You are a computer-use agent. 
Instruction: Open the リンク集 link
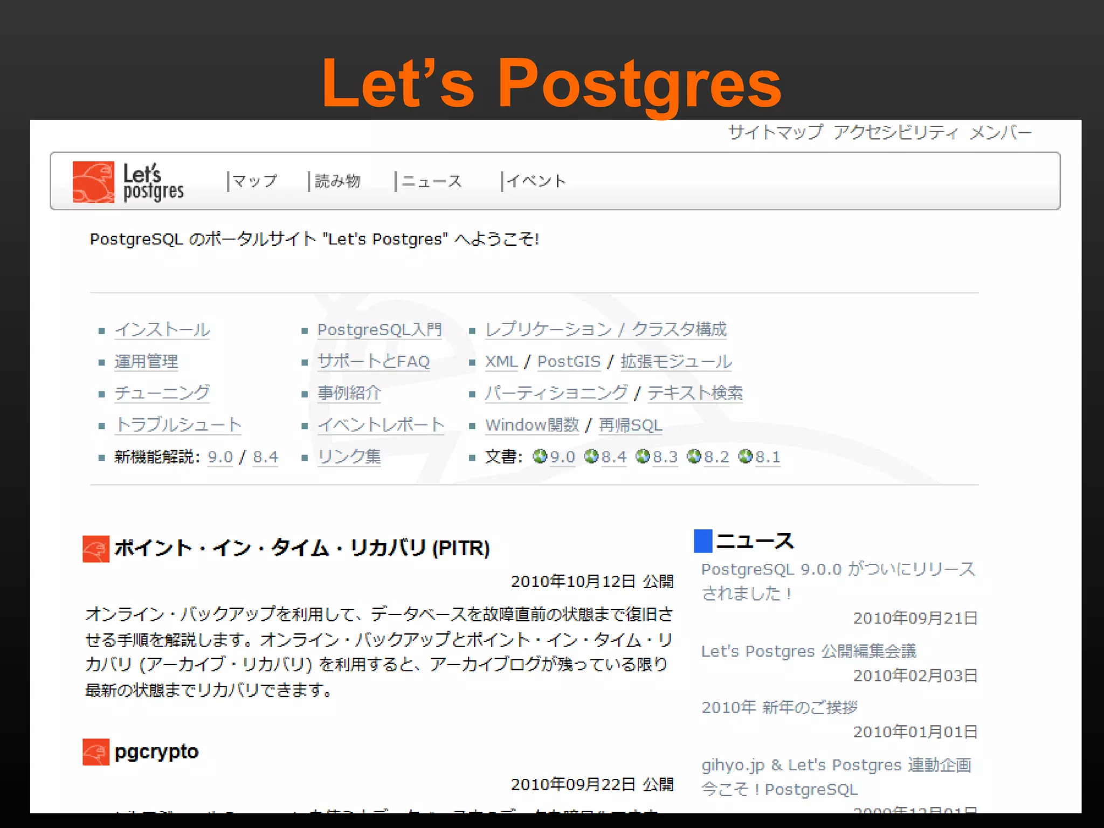click(x=349, y=457)
